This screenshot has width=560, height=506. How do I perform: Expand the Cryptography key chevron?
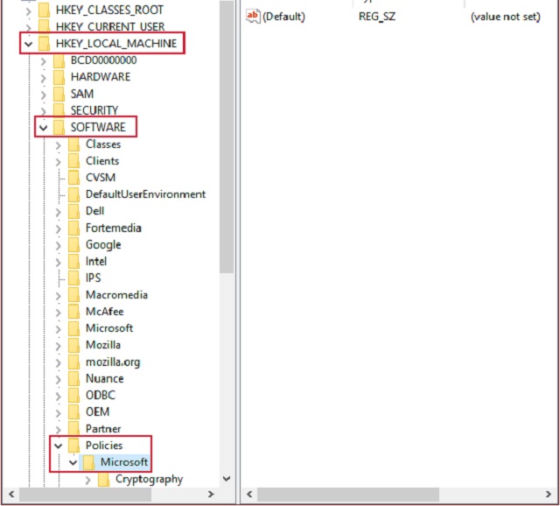87,480
